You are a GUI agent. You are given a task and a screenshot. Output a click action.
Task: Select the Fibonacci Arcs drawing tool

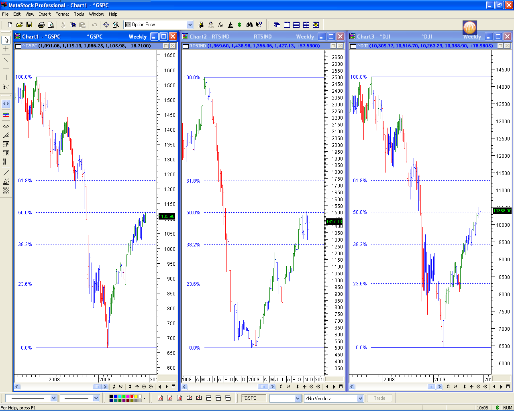coord(6,126)
